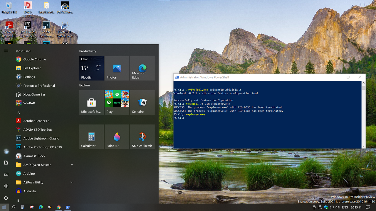Open Action Center notifications icon
This screenshot has height=211, width=376.
368,207
